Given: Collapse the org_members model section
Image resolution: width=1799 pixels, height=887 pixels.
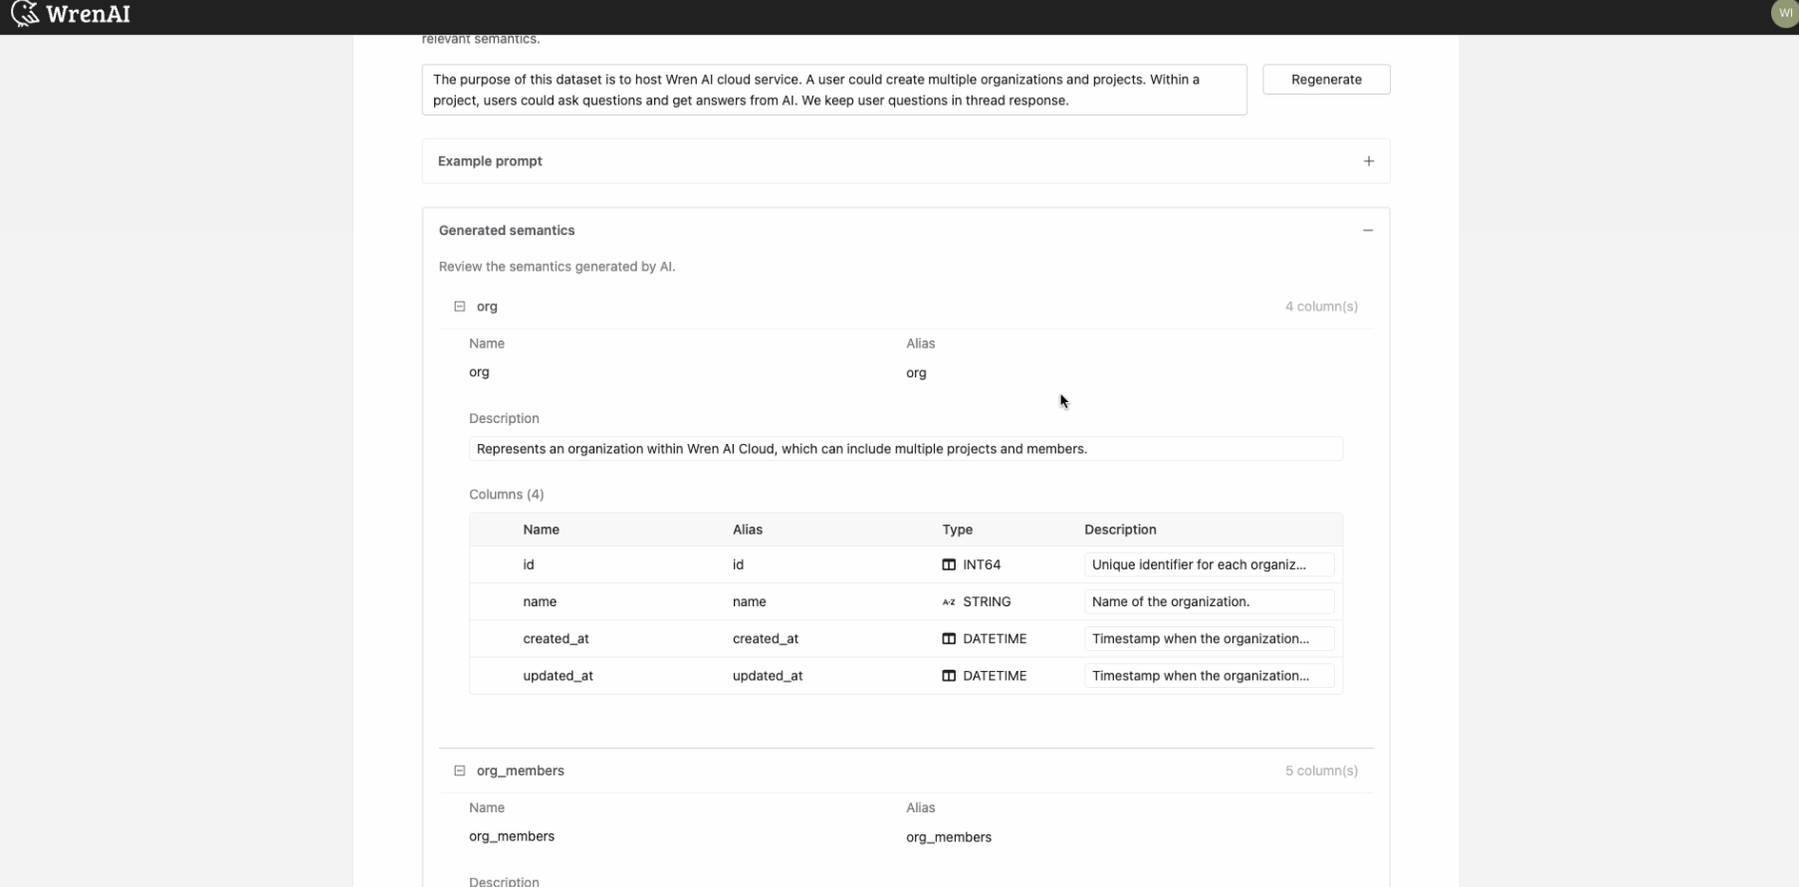Looking at the screenshot, I should (459, 771).
